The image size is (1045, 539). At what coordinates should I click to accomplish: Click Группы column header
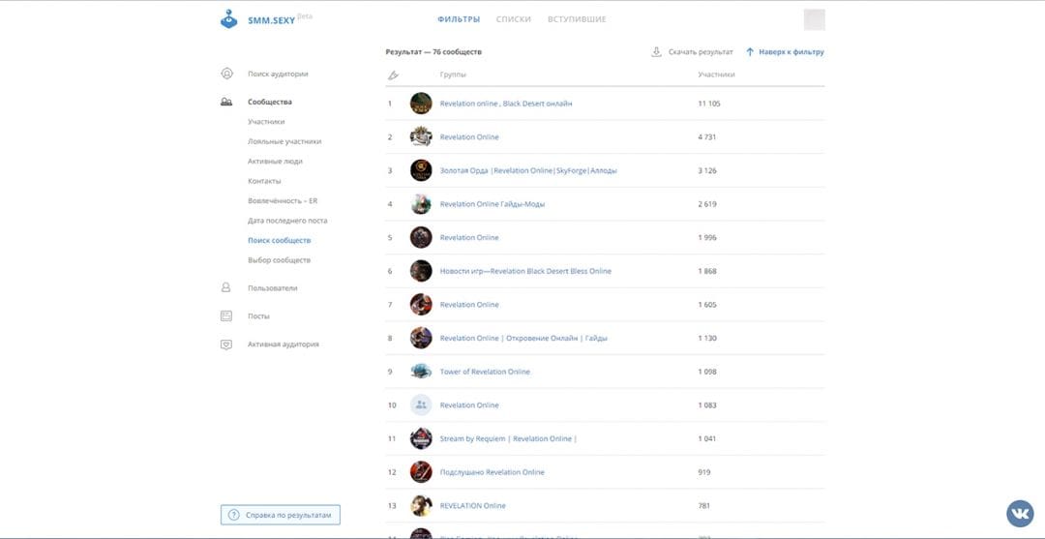coord(453,75)
